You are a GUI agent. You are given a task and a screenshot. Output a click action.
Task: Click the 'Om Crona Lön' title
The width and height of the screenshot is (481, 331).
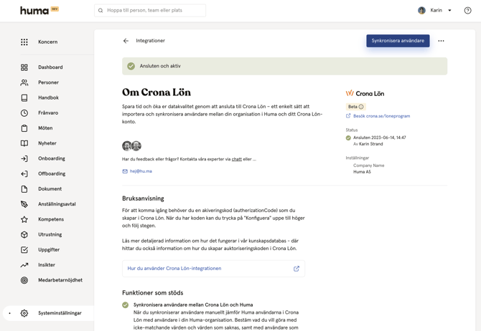click(x=157, y=92)
